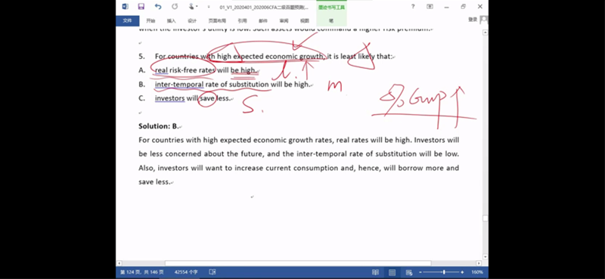Open the 插入 Insert ribbon tab

(x=172, y=21)
